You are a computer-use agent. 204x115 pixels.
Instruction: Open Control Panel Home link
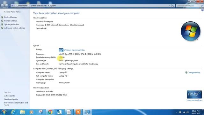pos(12,12)
